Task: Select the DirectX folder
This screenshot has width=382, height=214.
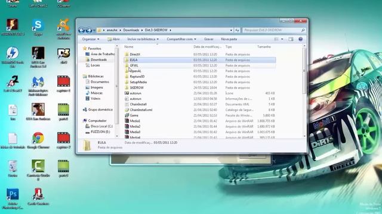Action: 135,54
